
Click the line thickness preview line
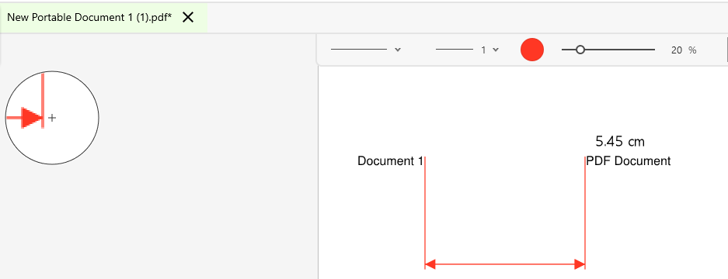(x=455, y=50)
